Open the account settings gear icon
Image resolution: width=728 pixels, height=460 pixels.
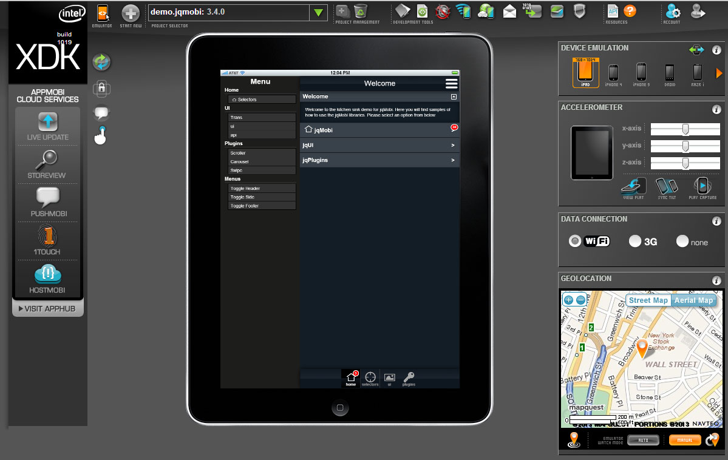(673, 11)
